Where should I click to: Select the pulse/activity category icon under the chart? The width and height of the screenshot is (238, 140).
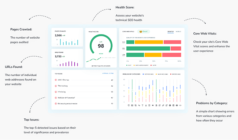(139, 105)
